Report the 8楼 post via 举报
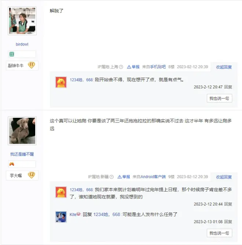Viewport: 242px width, 245px height. (133, 67)
